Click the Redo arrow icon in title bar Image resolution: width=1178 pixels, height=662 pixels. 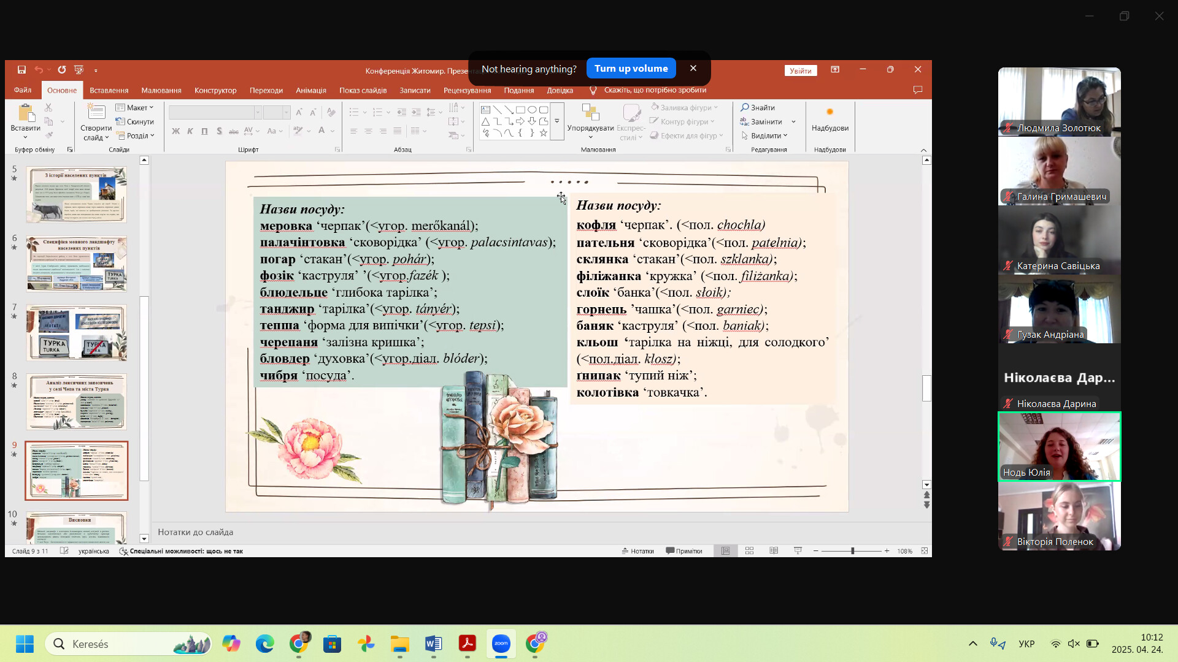(x=62, y=70)
